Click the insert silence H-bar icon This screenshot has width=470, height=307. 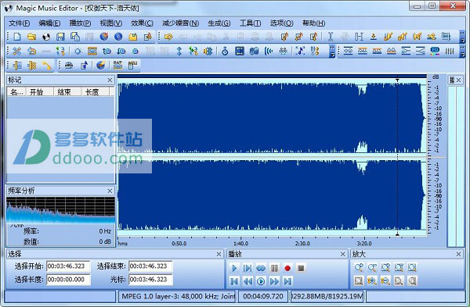359,37
